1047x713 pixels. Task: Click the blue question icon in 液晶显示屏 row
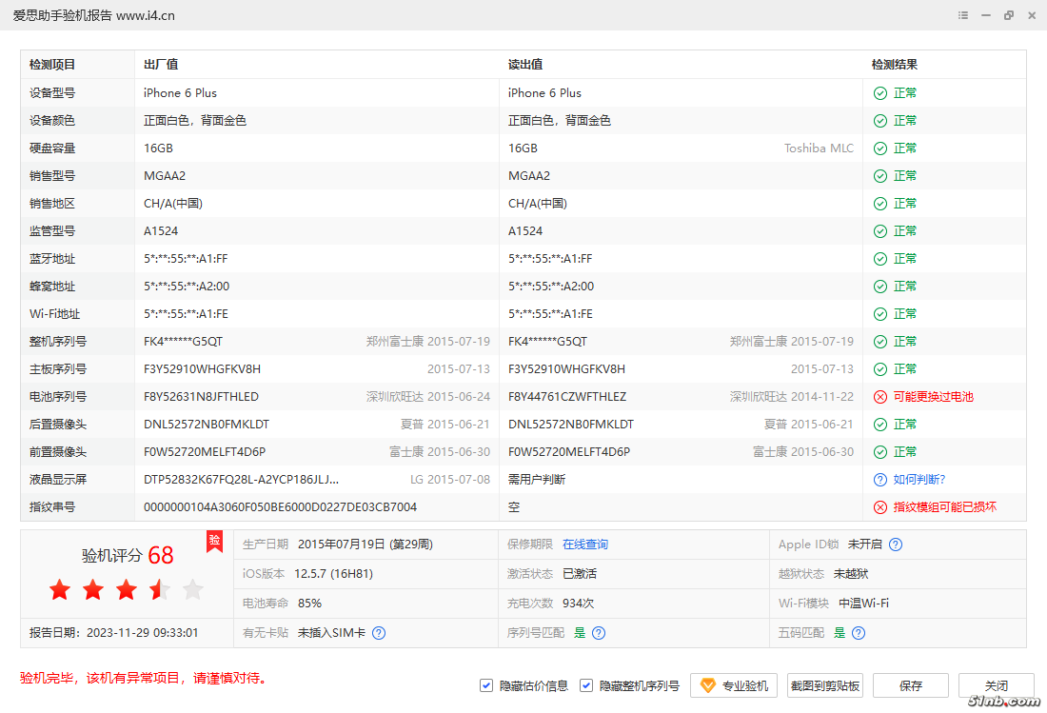click(880, 480)
